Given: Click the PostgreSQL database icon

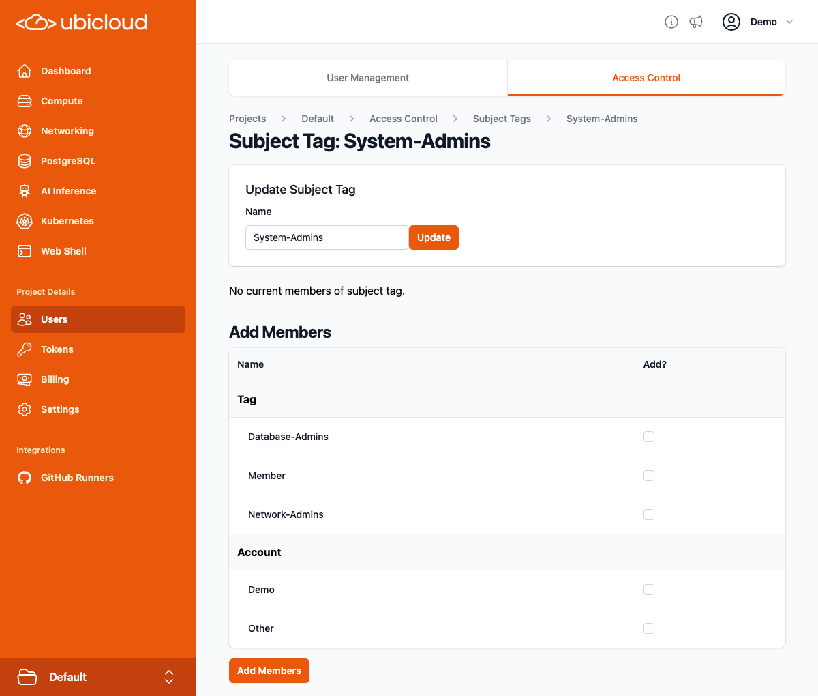Looking at the screenshot, I should (x=25, y=161).
